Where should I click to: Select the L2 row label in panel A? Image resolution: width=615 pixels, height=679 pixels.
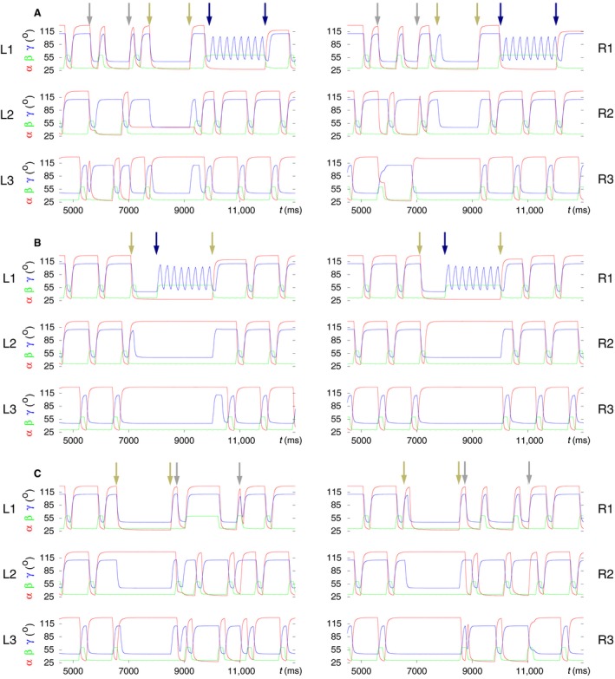tap(7, 114)
